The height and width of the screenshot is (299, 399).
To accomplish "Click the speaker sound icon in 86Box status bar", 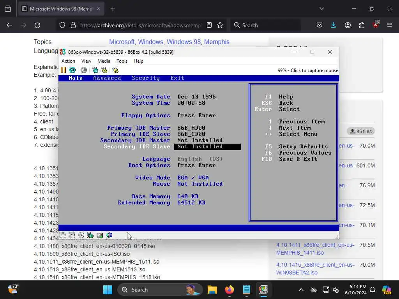I will 109,235.
